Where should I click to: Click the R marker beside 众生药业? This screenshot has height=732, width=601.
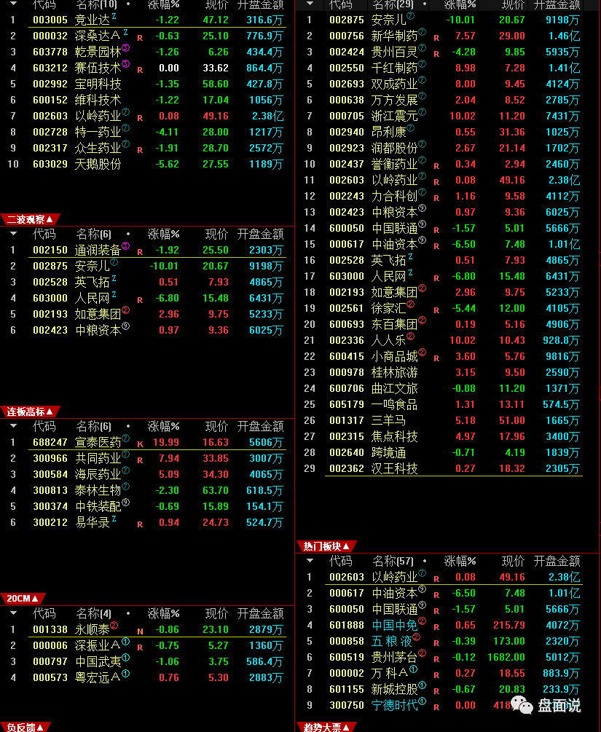coord(140,150)
